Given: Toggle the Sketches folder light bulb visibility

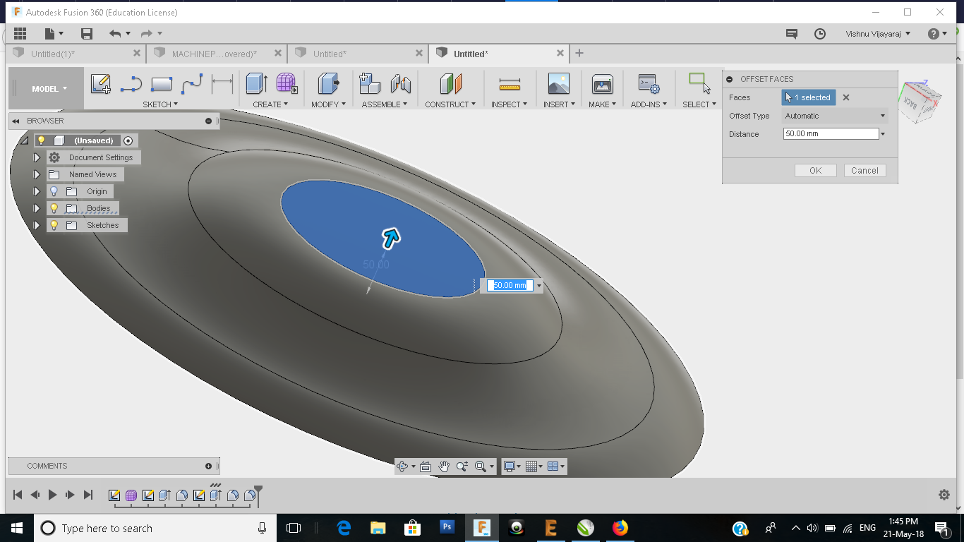Looking at the screenshot, I should click(x=54, y=225).
